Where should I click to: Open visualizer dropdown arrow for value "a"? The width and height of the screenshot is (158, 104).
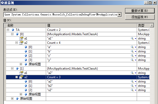(x=135, y=47)
